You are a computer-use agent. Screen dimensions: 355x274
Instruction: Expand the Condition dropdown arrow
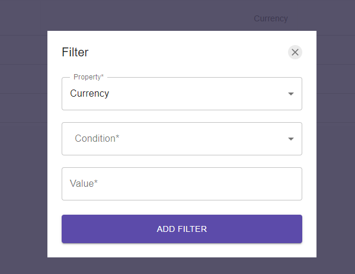(291, 139)
